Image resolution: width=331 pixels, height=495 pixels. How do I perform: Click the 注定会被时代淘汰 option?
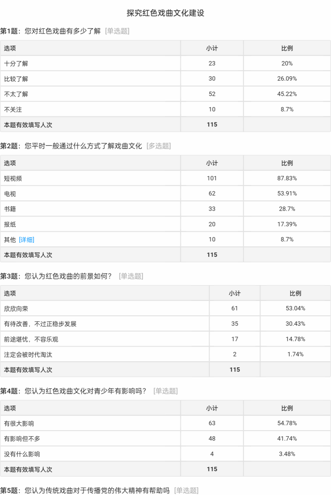coord(28,354)
